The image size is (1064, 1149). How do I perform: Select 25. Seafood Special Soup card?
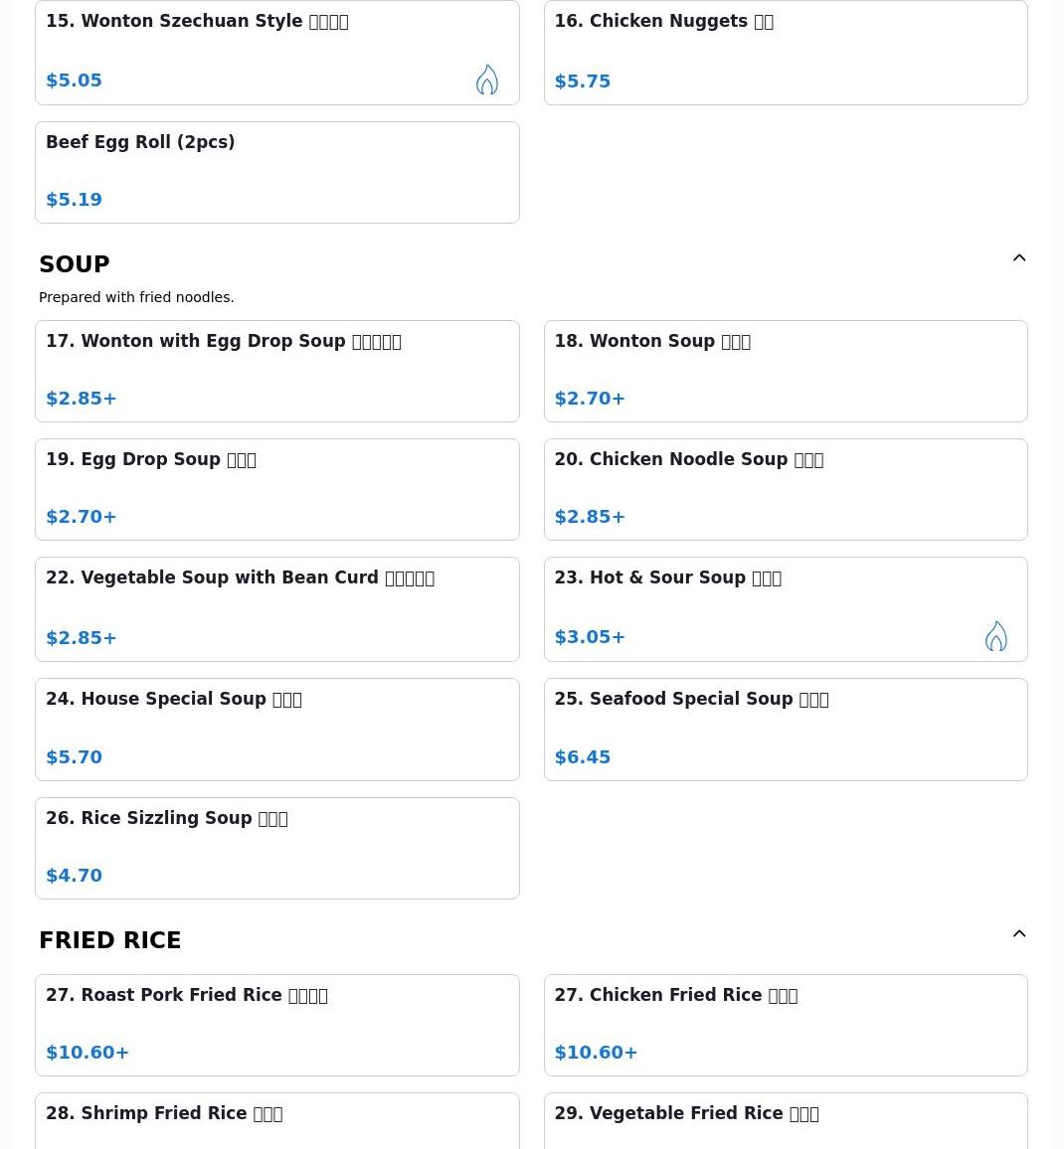(x=785, y=729)
